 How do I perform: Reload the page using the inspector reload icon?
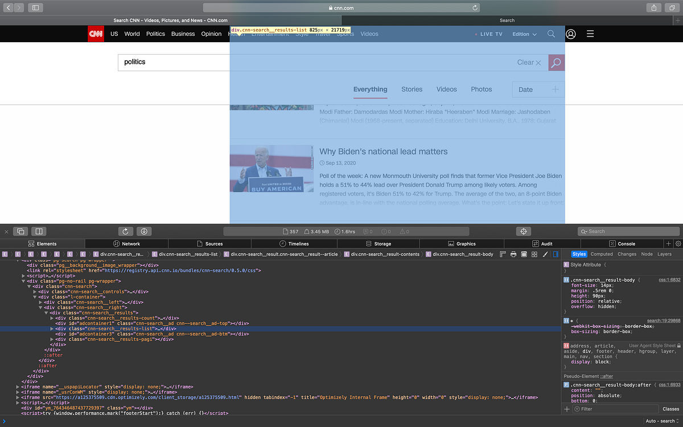point(126,231)
